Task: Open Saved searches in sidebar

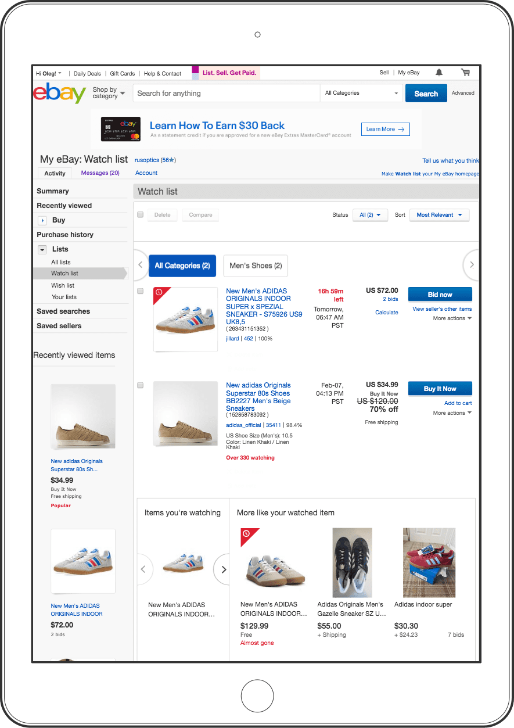Action: [63, 311]
